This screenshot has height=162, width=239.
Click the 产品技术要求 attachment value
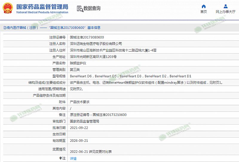click(x=80, y=102)
